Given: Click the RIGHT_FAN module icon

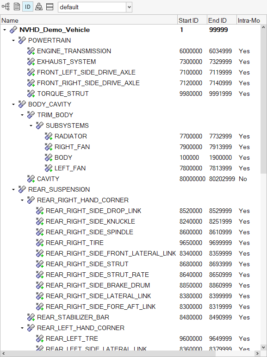Looking at the screenshot, I should click(49, 147).
